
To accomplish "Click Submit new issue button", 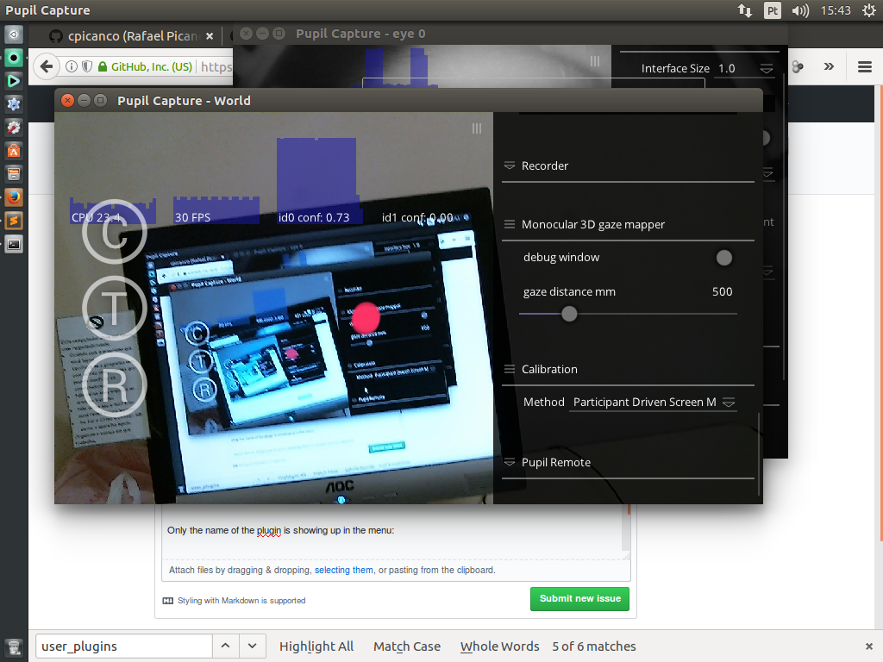I will pos(579,598).
